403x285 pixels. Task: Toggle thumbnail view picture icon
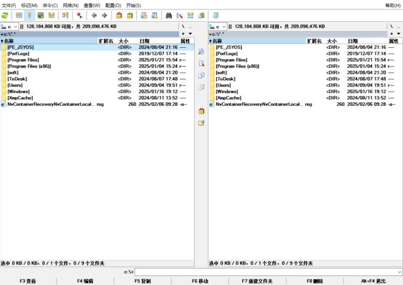[x=40, y=15]
